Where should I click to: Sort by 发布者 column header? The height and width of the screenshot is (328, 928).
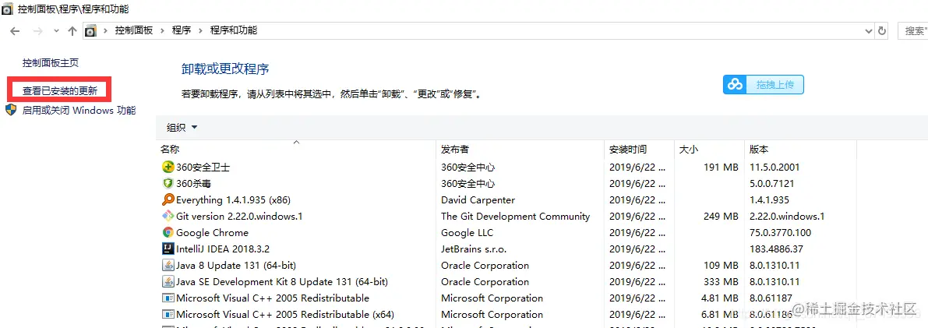[x=455, y=150]
